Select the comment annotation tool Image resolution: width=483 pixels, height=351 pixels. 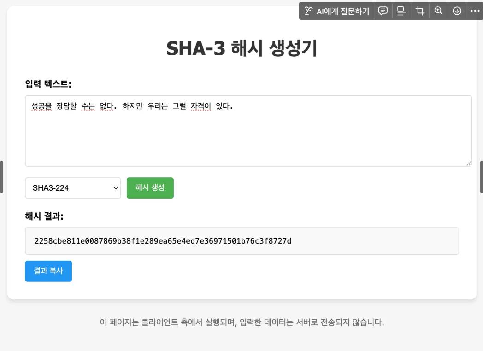tap(383, 11)
